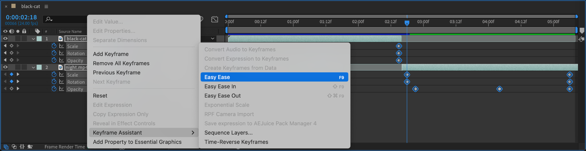586x151 pixels.
Task: Toggle keyframe diamond for night.mp4 Scale
Action: point(11,74)
